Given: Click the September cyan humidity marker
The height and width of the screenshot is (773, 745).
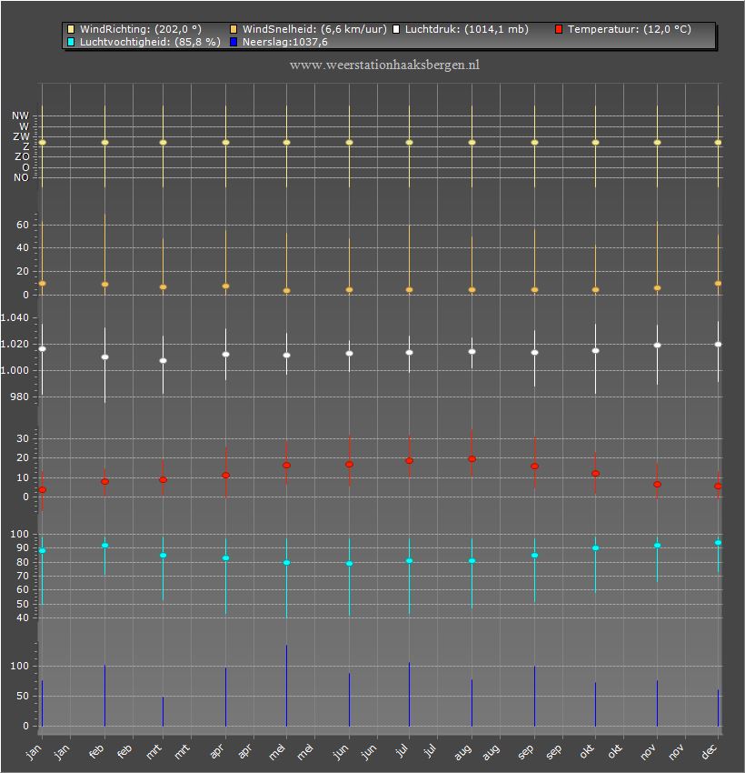Looking at the screenshot, I should coord(534,556).
